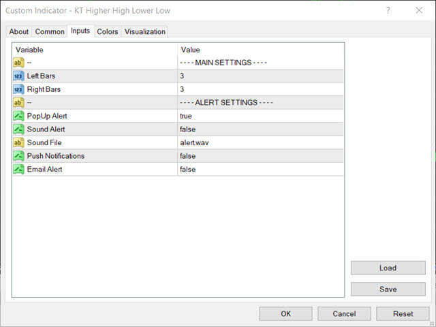Click the boolean icon next to Push Notifications
Screen dimensions: 436x327
pos(18,156)
